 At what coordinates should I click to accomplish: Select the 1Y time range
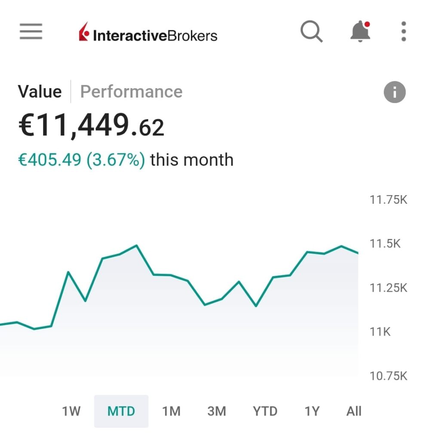tap(312, 411)
